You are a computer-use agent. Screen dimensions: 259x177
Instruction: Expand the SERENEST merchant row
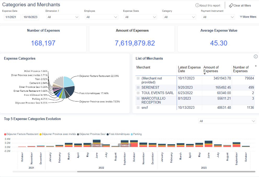pyautogui.click(x=138, y=87)
